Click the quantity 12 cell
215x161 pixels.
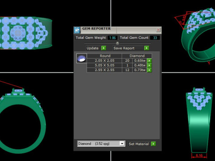(127, 70)
